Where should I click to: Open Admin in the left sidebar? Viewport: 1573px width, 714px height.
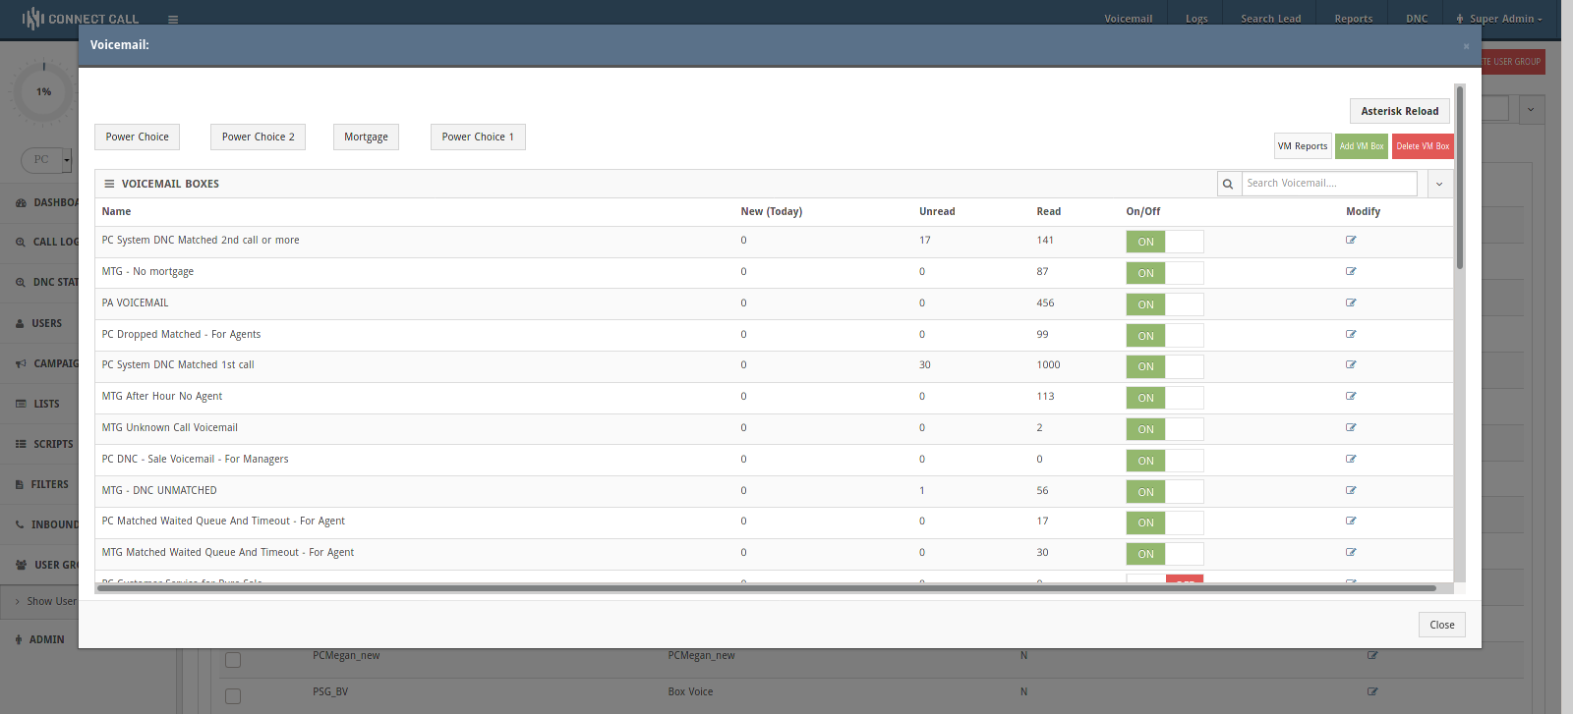coord(39,639)
